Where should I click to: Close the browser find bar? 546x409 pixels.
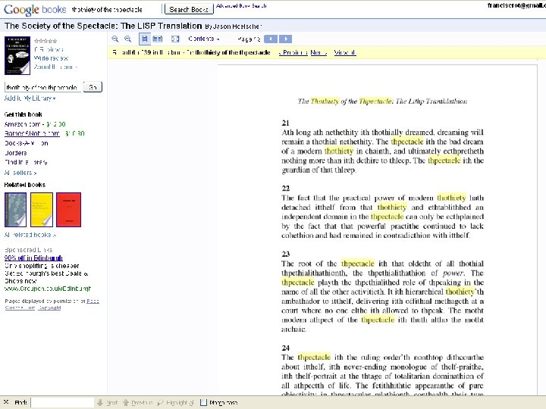click(6, 402)
